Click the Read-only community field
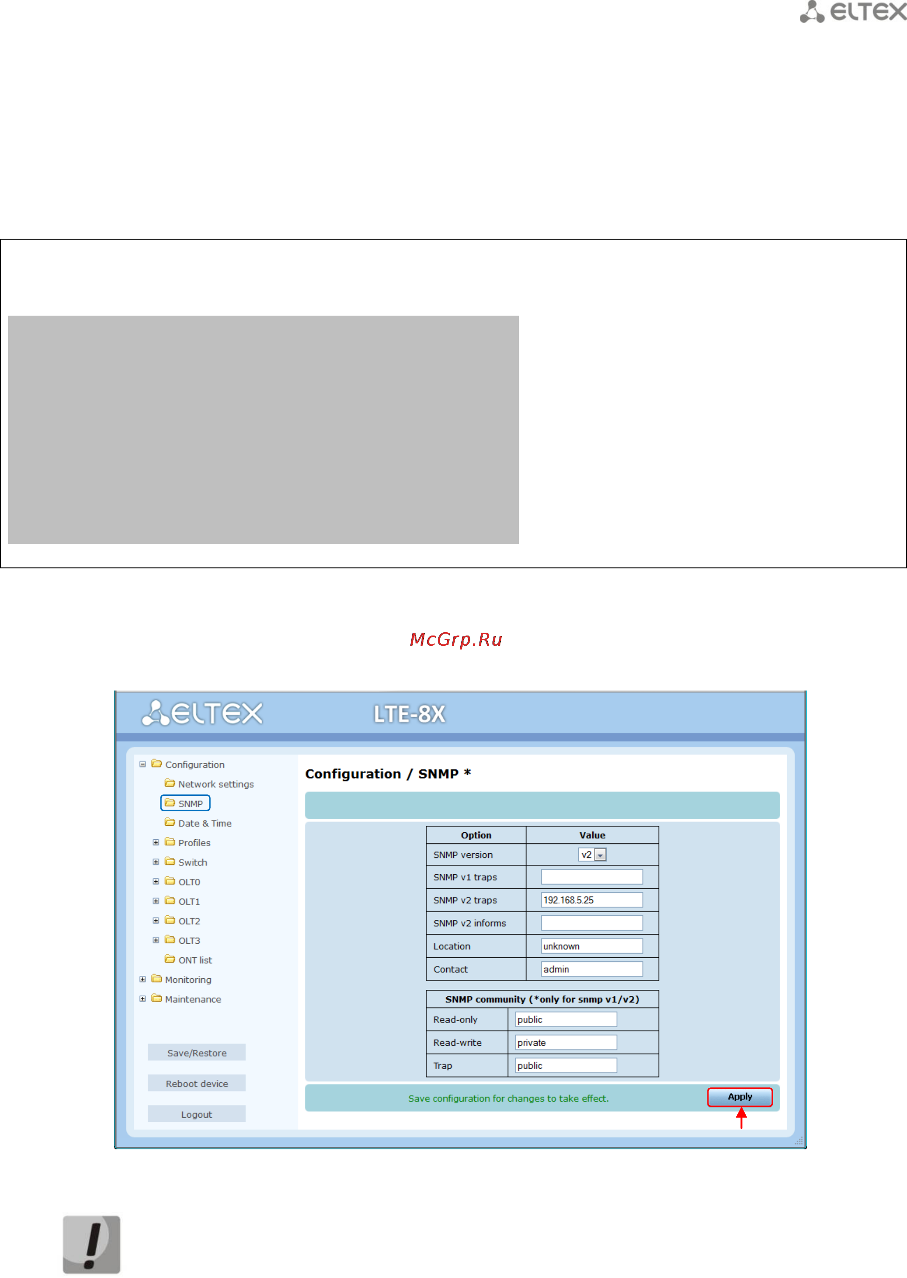Image resolution: width=907 pixels, height=1278 pixels. pos(566,1019)
